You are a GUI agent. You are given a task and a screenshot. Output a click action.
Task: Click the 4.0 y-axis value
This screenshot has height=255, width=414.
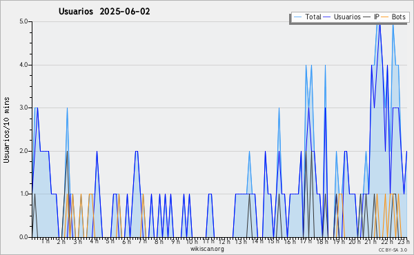(23, 65)
